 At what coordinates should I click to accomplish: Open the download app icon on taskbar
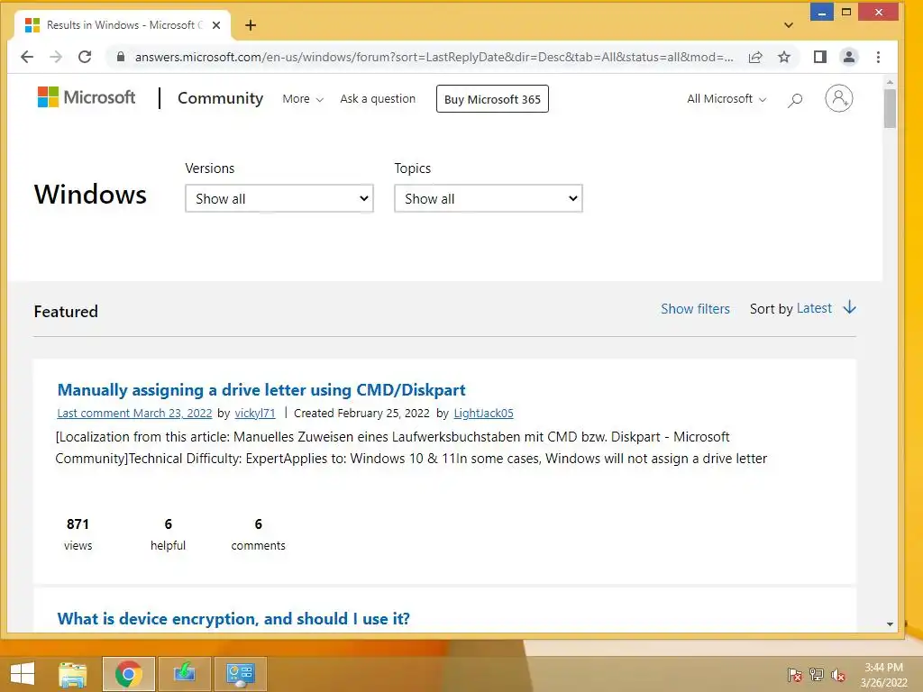pos(184,674)
